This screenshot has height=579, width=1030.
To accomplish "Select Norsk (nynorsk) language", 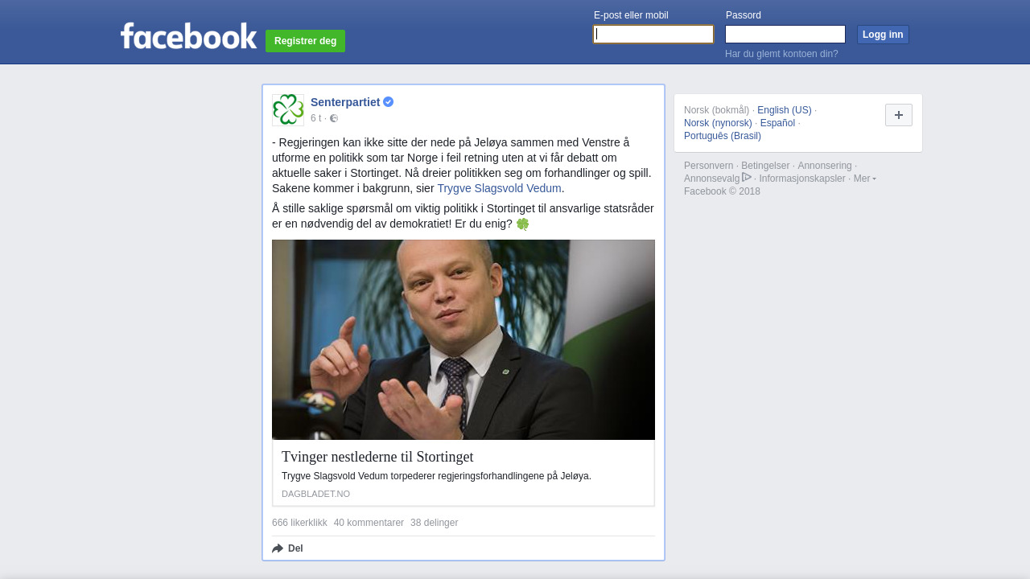I will point(718,123).
